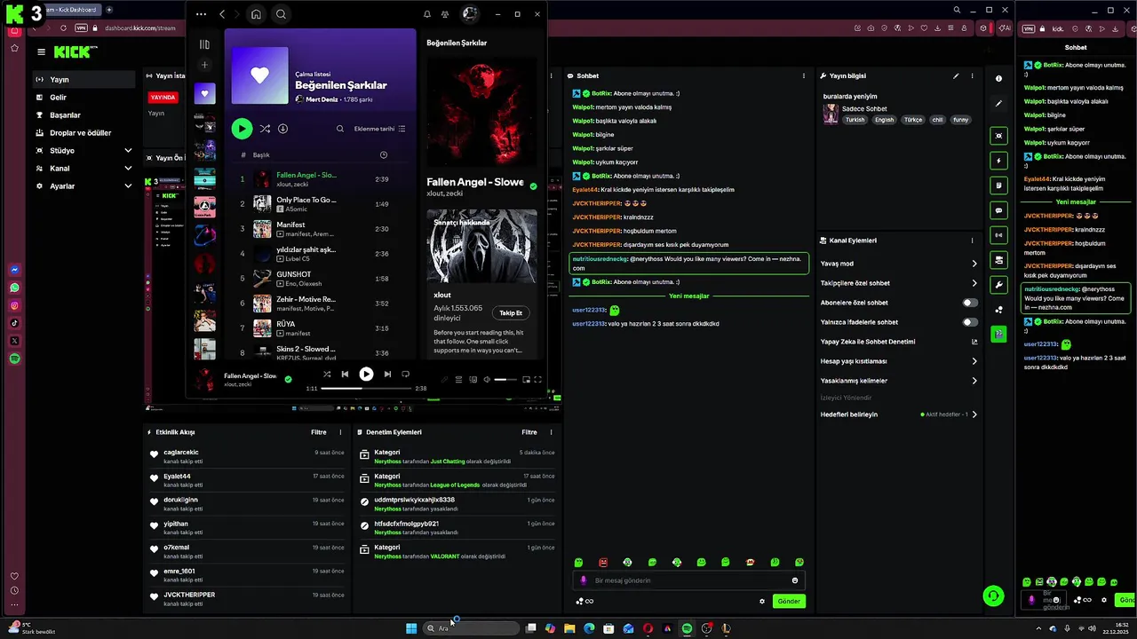Create new playlist with plus icon
The height and width of the screenshot is (639, 1137).
(204, 66)
